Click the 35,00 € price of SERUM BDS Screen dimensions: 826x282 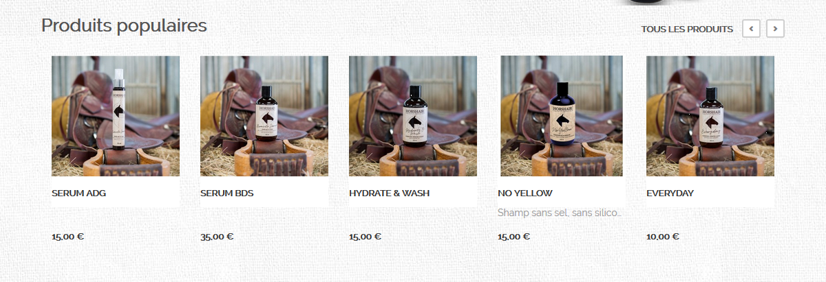(x=217, y=237)
